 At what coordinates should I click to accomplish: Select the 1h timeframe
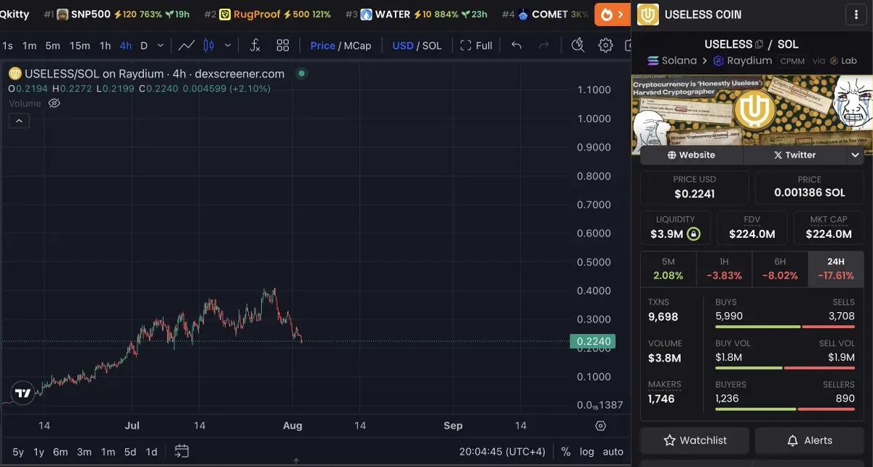point(105,45)
